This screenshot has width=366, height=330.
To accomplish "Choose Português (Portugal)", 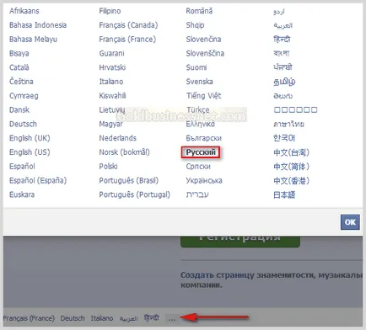I will [134, 194].
